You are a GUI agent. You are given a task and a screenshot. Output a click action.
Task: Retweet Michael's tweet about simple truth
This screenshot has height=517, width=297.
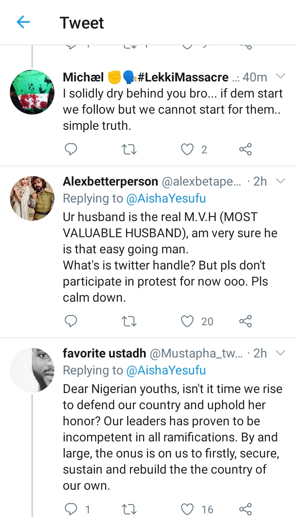[x=130, y=149]
